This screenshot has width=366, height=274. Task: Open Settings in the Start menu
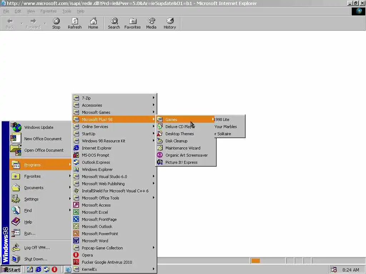(x=41, y=199)
